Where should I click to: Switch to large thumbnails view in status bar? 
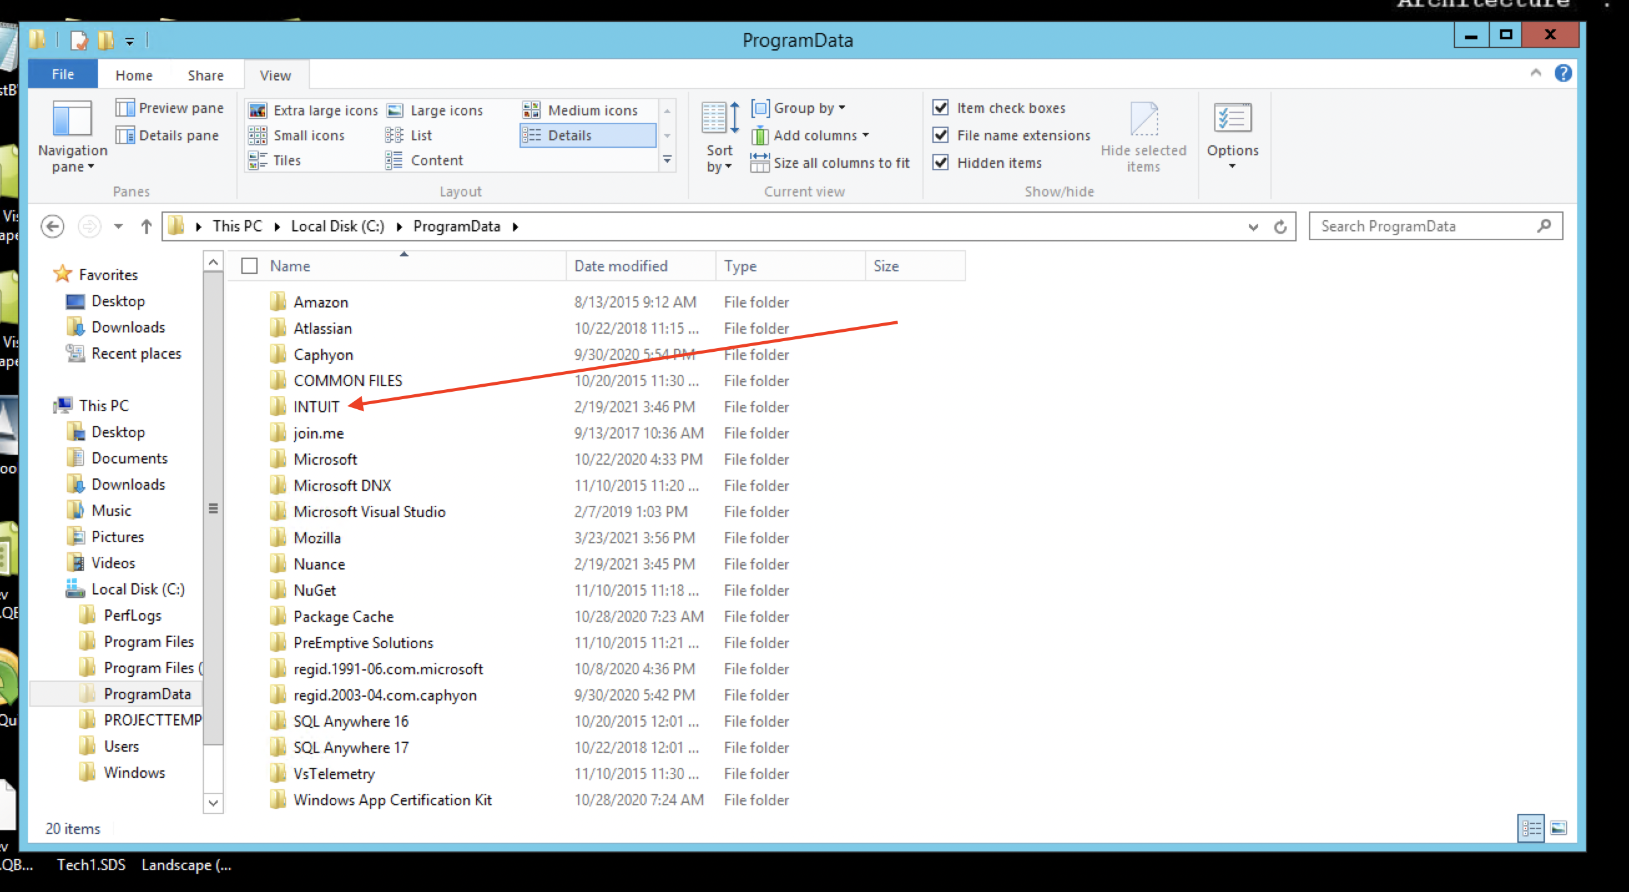1558,828
